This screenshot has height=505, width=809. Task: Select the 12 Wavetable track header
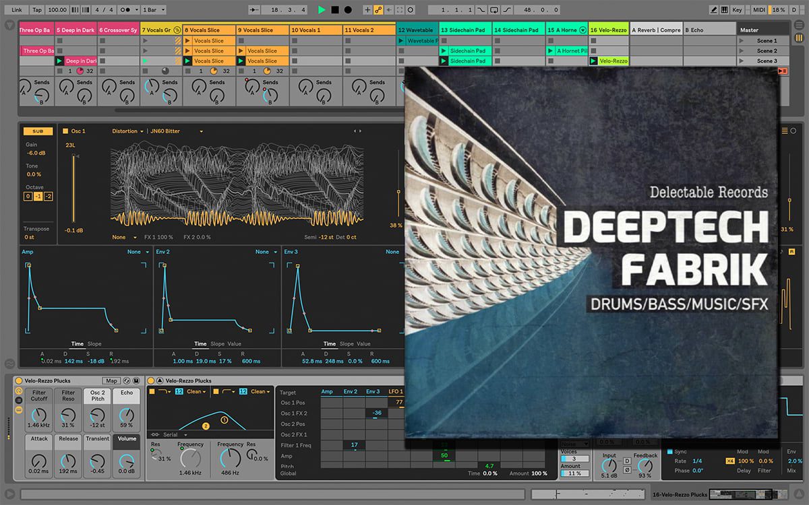(417, 30)
